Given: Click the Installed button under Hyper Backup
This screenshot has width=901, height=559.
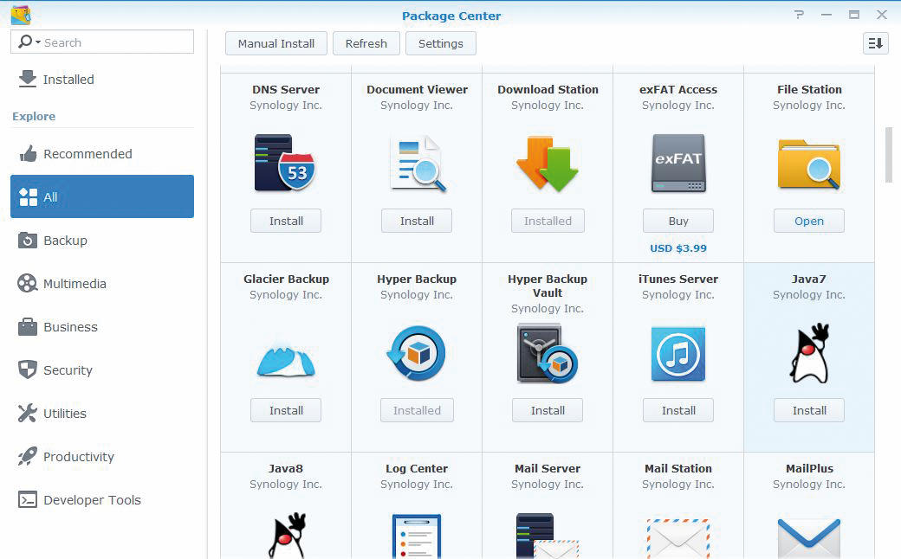Looking at the screenshot, I should pyautogui.click(x=417, y=410).
